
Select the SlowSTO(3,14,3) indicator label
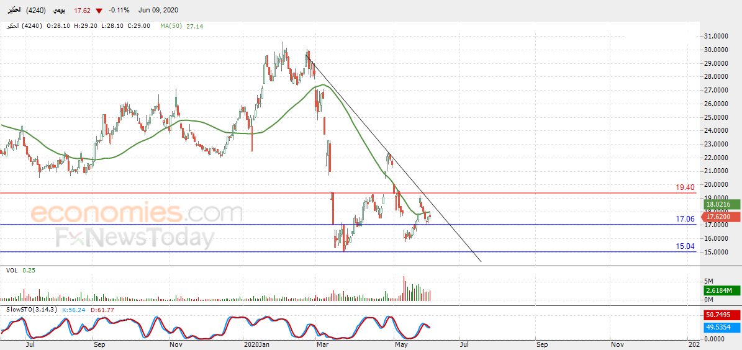(31, 310)
